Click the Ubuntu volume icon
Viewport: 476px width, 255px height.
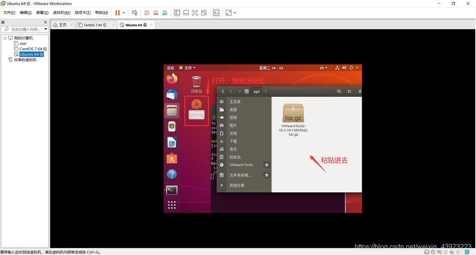tap(344, 68)
